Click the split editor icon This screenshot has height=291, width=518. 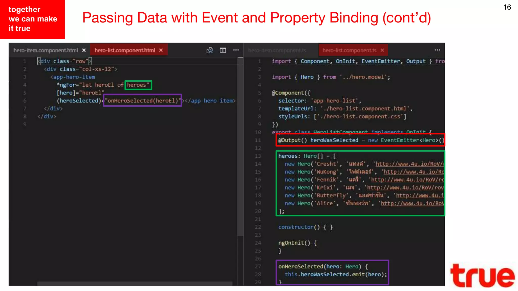click(223, 50)
